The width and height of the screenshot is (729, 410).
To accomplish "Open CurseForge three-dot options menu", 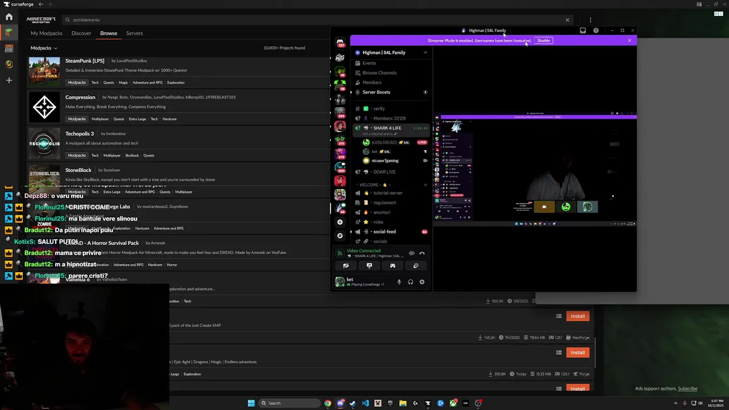I will [591, 20].
